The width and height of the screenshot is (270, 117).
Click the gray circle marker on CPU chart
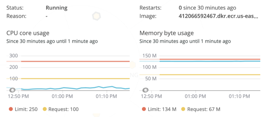point(12,90)
